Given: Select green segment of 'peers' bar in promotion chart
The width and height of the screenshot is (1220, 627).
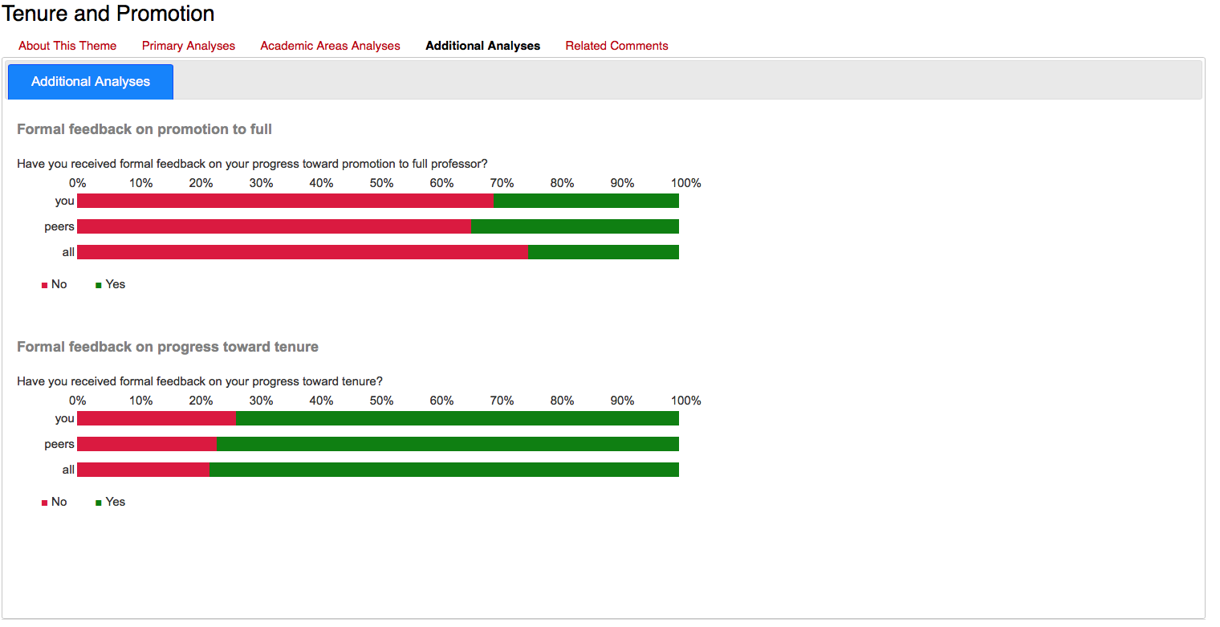Looking at the screenshot, I should coord(575,226).
